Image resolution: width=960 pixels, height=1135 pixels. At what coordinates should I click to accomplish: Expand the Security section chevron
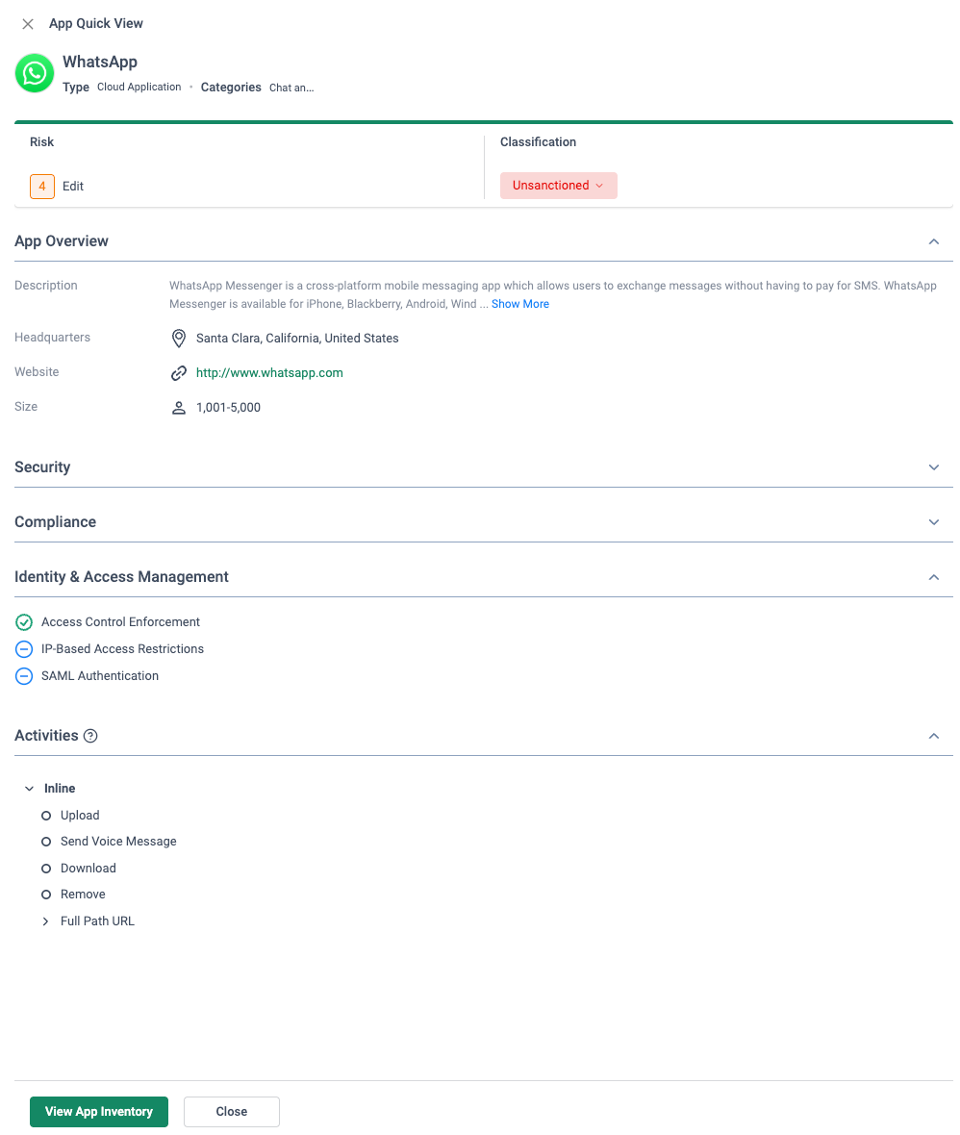933,467
